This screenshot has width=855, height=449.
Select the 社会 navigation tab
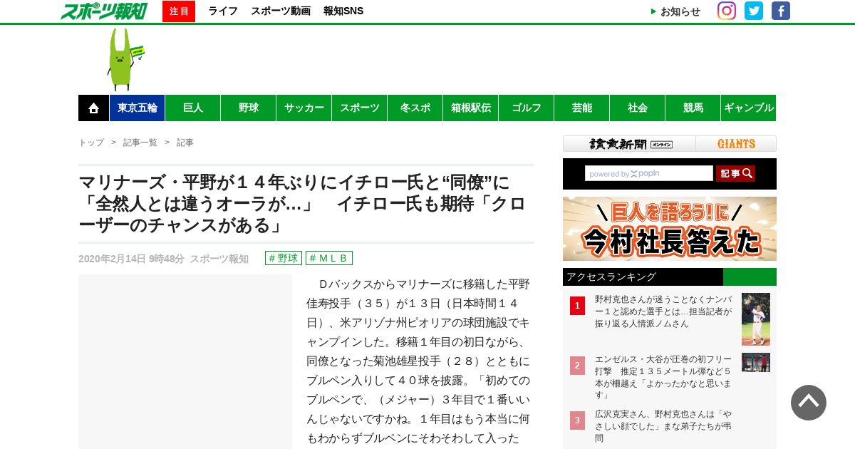click(x=638, y=108)
